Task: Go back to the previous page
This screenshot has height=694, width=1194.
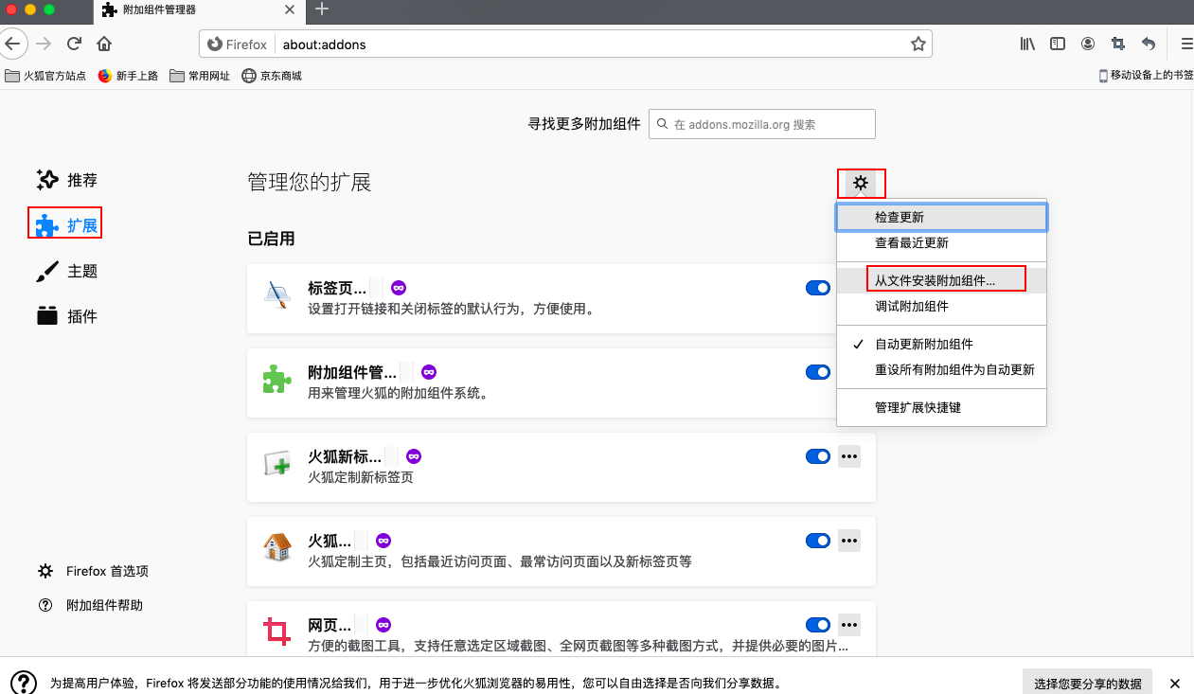Action: 12,44
